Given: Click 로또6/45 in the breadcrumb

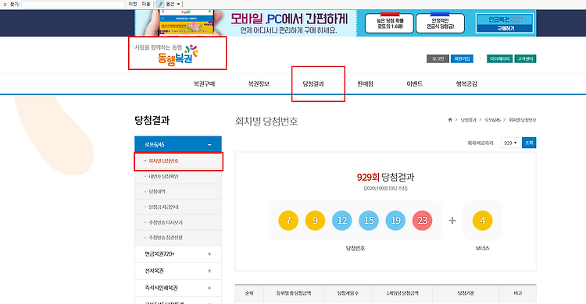Looking at the screenshot, I should coord(492,120).
